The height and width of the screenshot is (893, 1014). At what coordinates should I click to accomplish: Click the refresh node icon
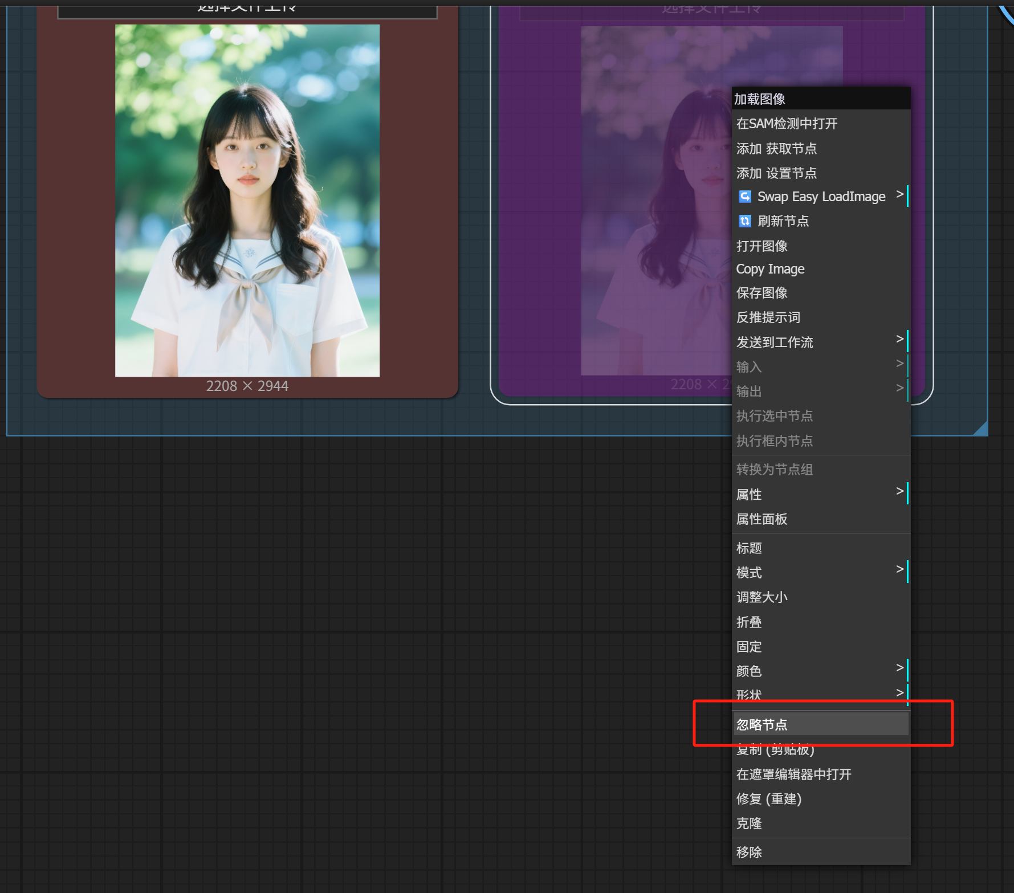click(744, 221)
